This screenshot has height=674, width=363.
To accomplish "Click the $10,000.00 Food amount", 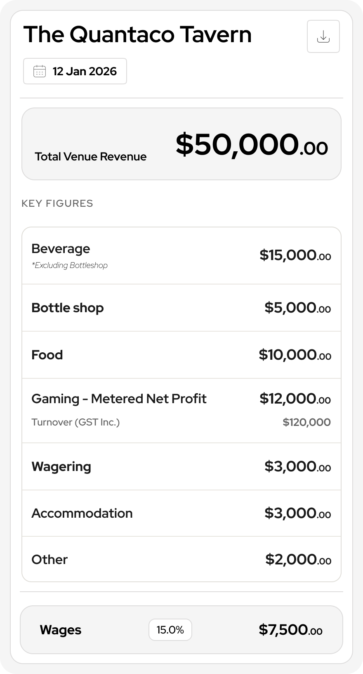I will 295,355.
